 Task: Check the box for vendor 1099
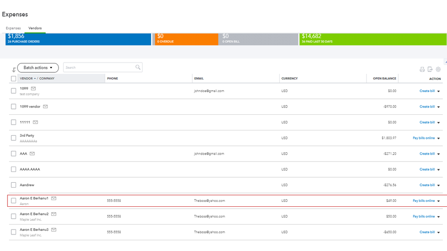13,91
